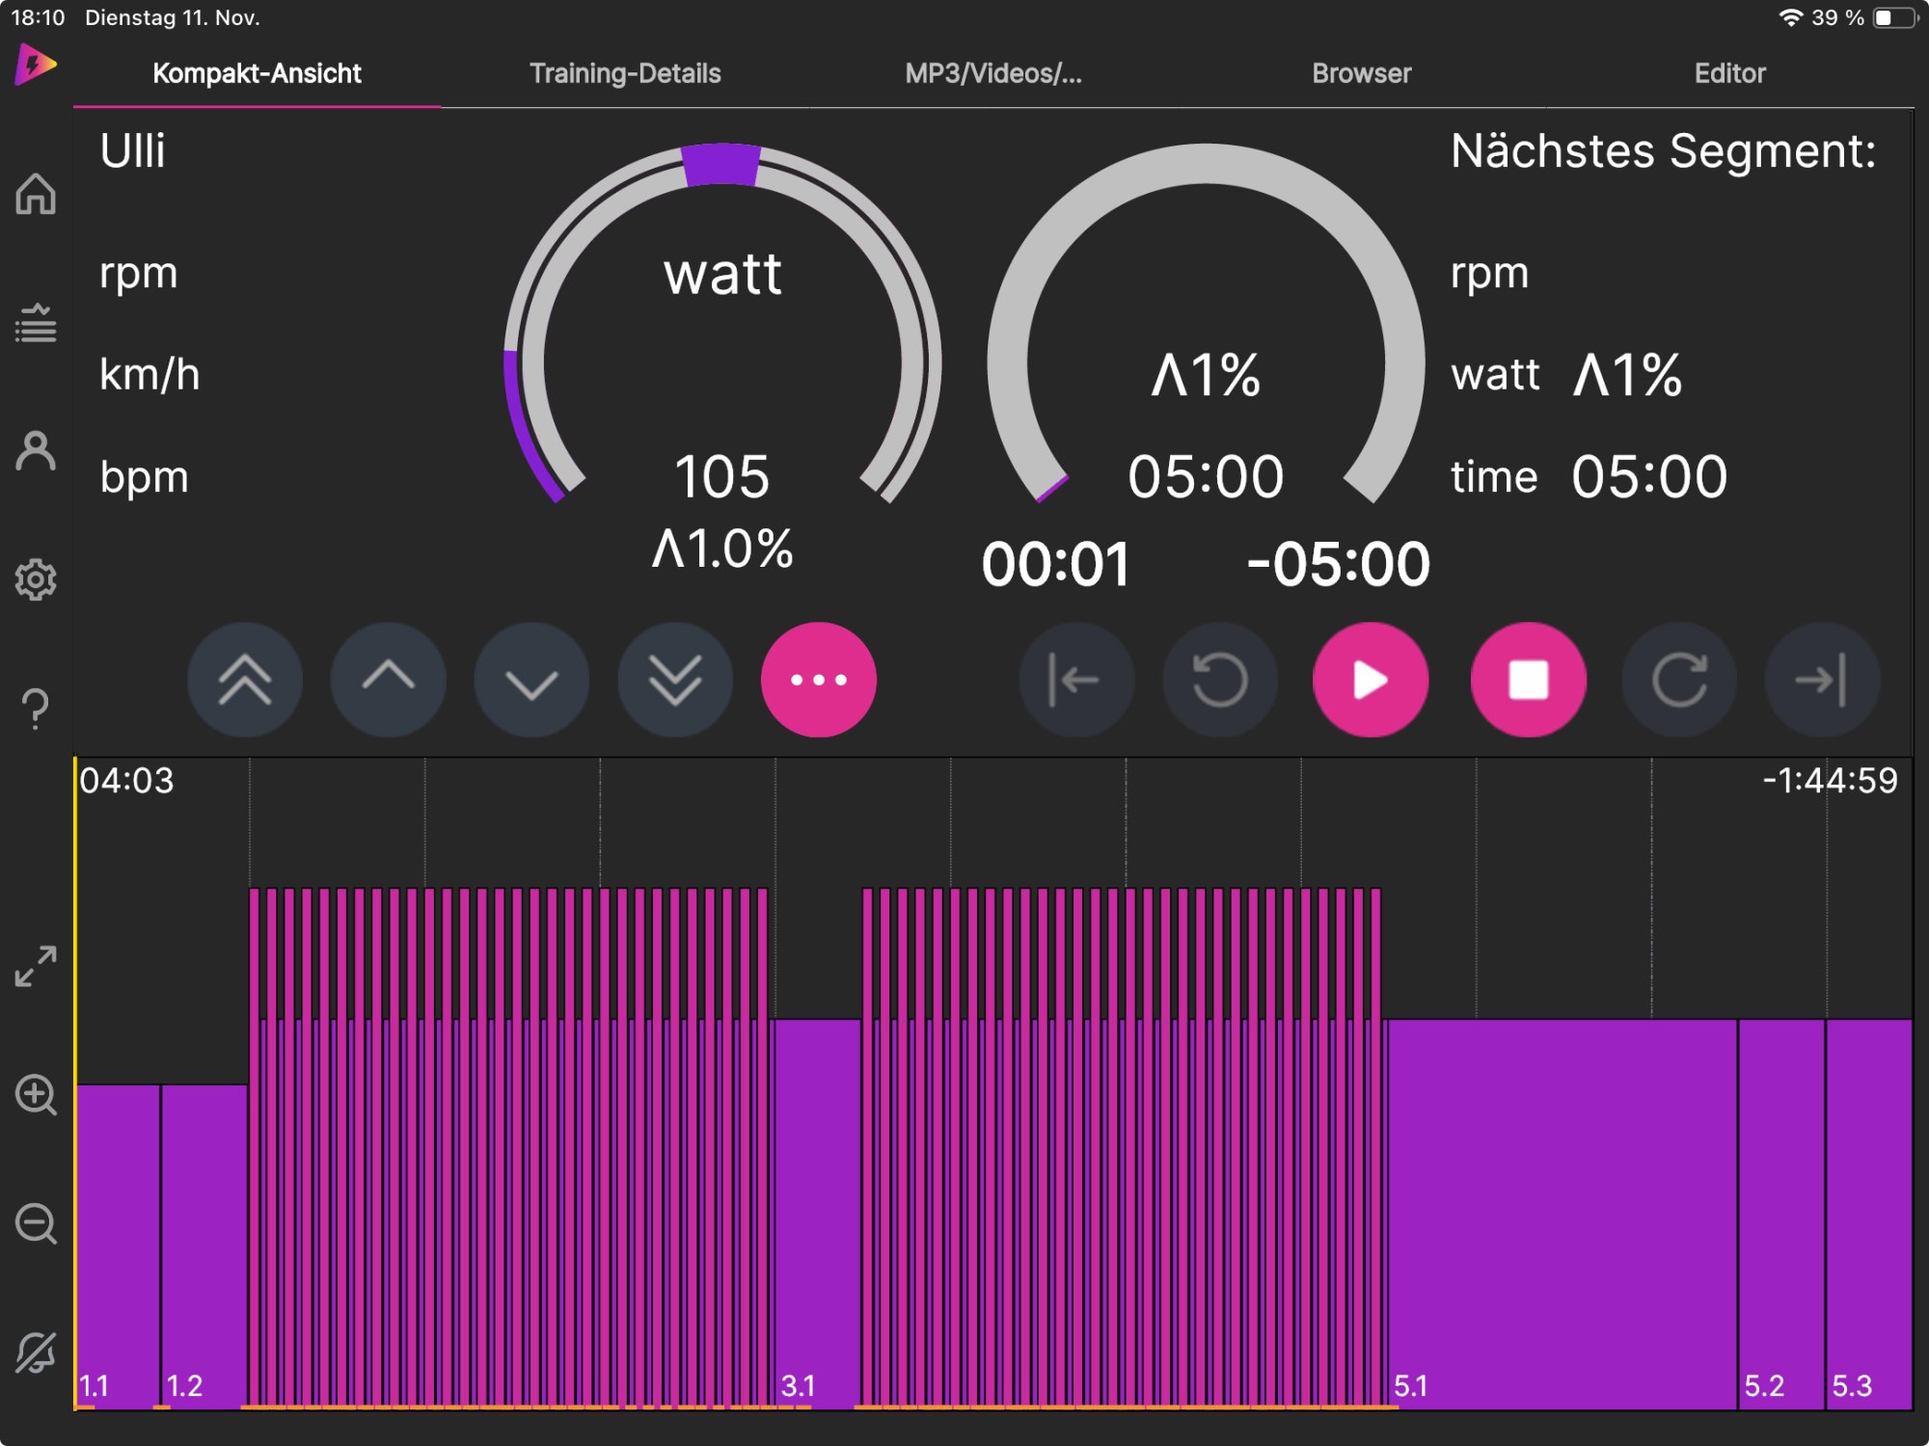Toggle the muted bell notification icon

point(36,1353)
